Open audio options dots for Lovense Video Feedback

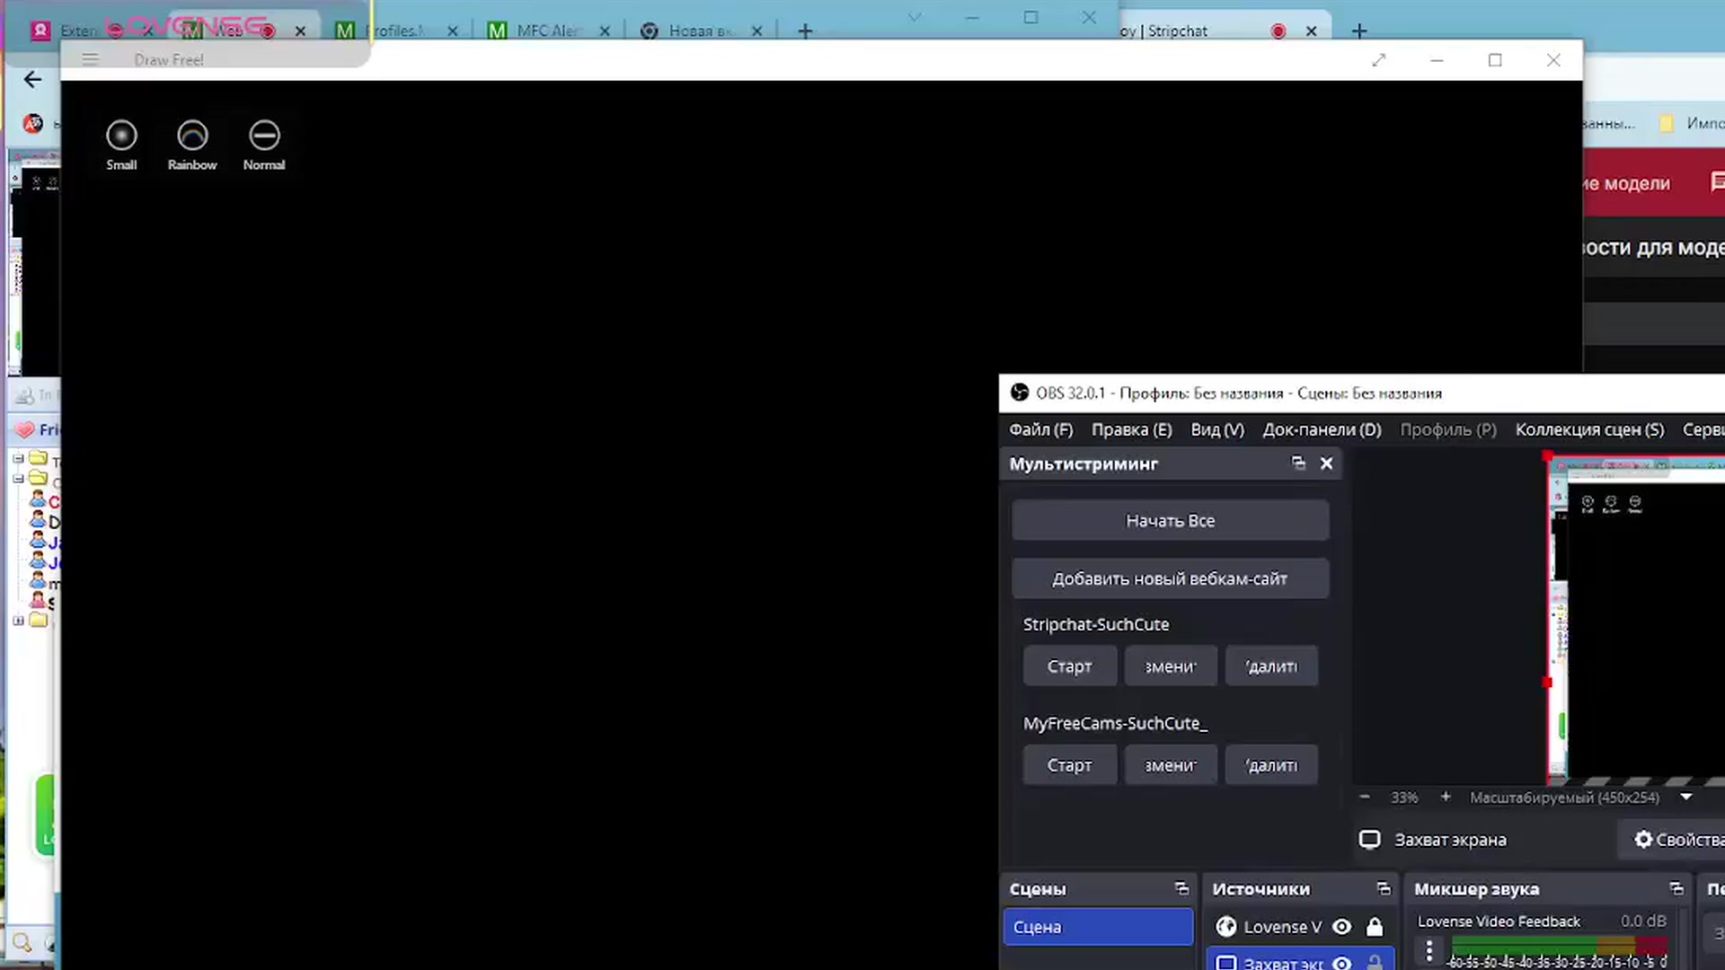(1429, 950)
